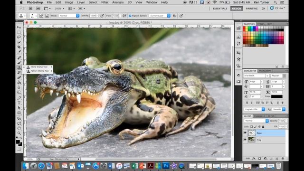The width and height of the screenshot is (304, 171).
Task: Select the Brush tool in toolbox
Action: click(x=19, y=62)
